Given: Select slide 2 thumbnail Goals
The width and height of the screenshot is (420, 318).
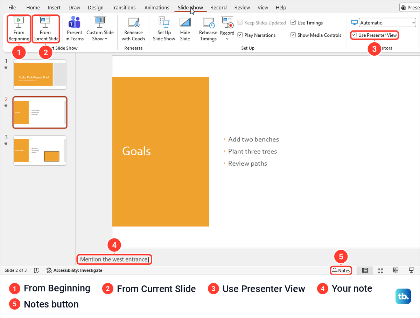Looking at the screenshot, I should (x=40, y=112).
